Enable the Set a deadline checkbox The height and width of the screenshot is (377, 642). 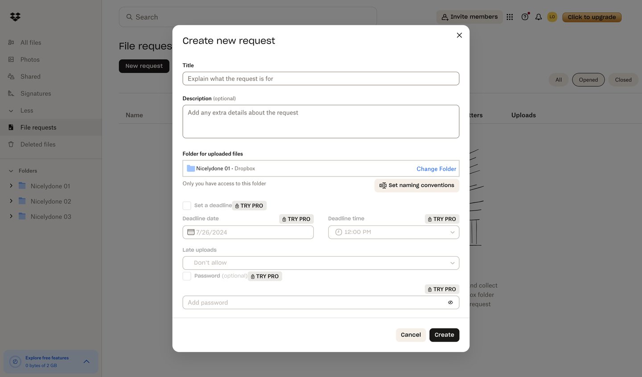[x=186, y=205]
